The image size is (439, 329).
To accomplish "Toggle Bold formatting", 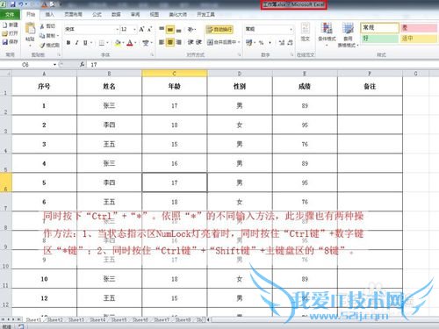I will (68, 43).
